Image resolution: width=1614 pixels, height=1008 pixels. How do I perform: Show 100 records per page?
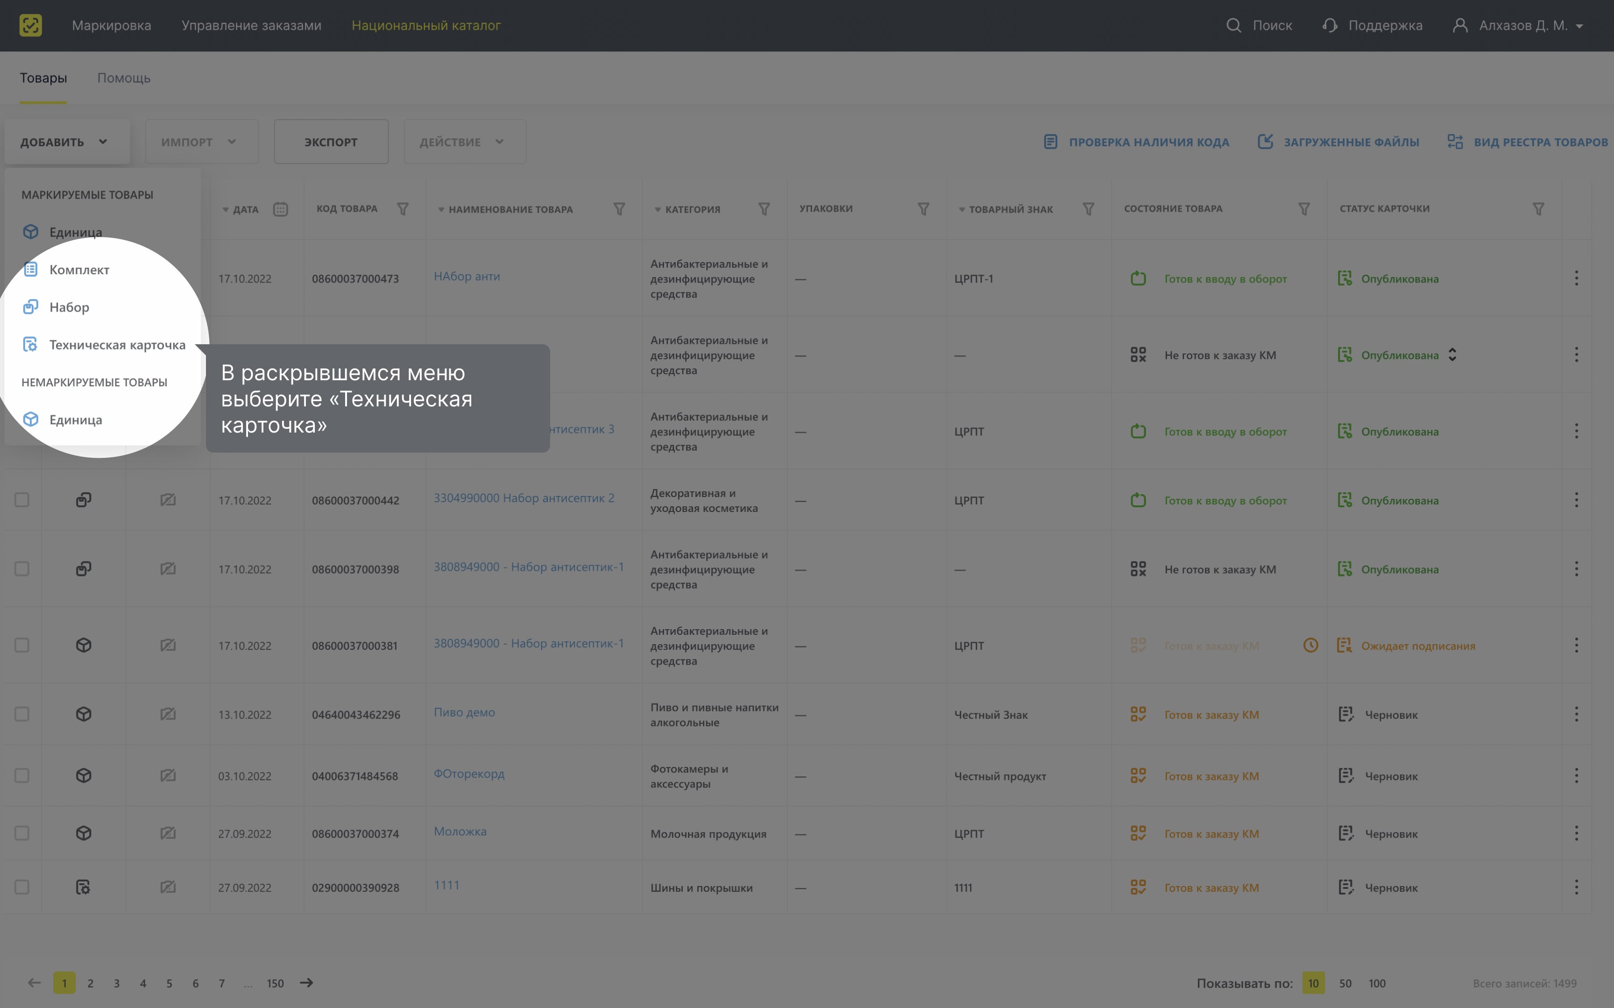coord(1377,983)
